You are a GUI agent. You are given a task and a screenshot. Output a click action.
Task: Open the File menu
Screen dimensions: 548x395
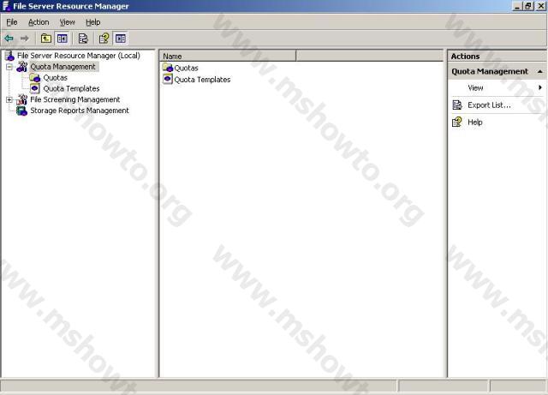[11, 22]
